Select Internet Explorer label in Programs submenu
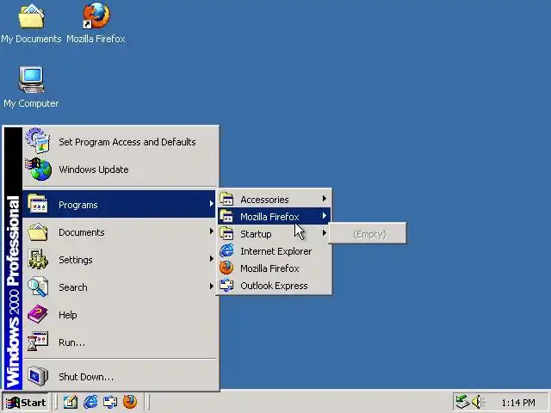 [x=275, y=251]
